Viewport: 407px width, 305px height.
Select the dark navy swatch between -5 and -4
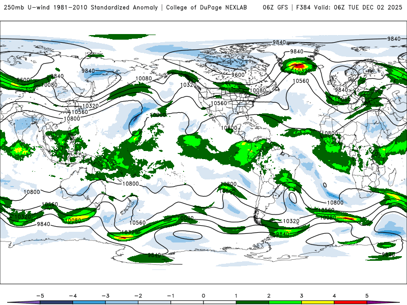point(56,302)
